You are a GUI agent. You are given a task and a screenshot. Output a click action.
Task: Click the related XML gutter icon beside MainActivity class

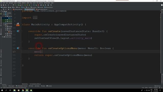(x=18, y=25)
